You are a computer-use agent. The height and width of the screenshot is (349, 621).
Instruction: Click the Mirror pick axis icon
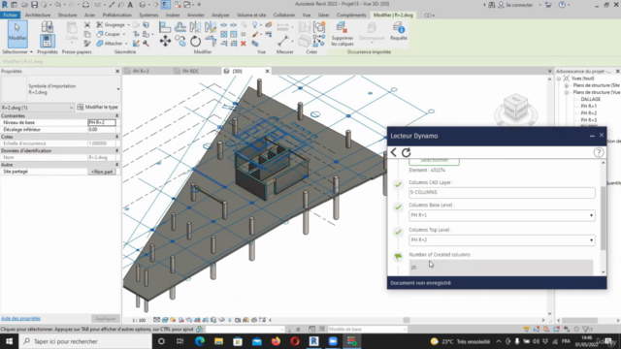click(195, 26)
